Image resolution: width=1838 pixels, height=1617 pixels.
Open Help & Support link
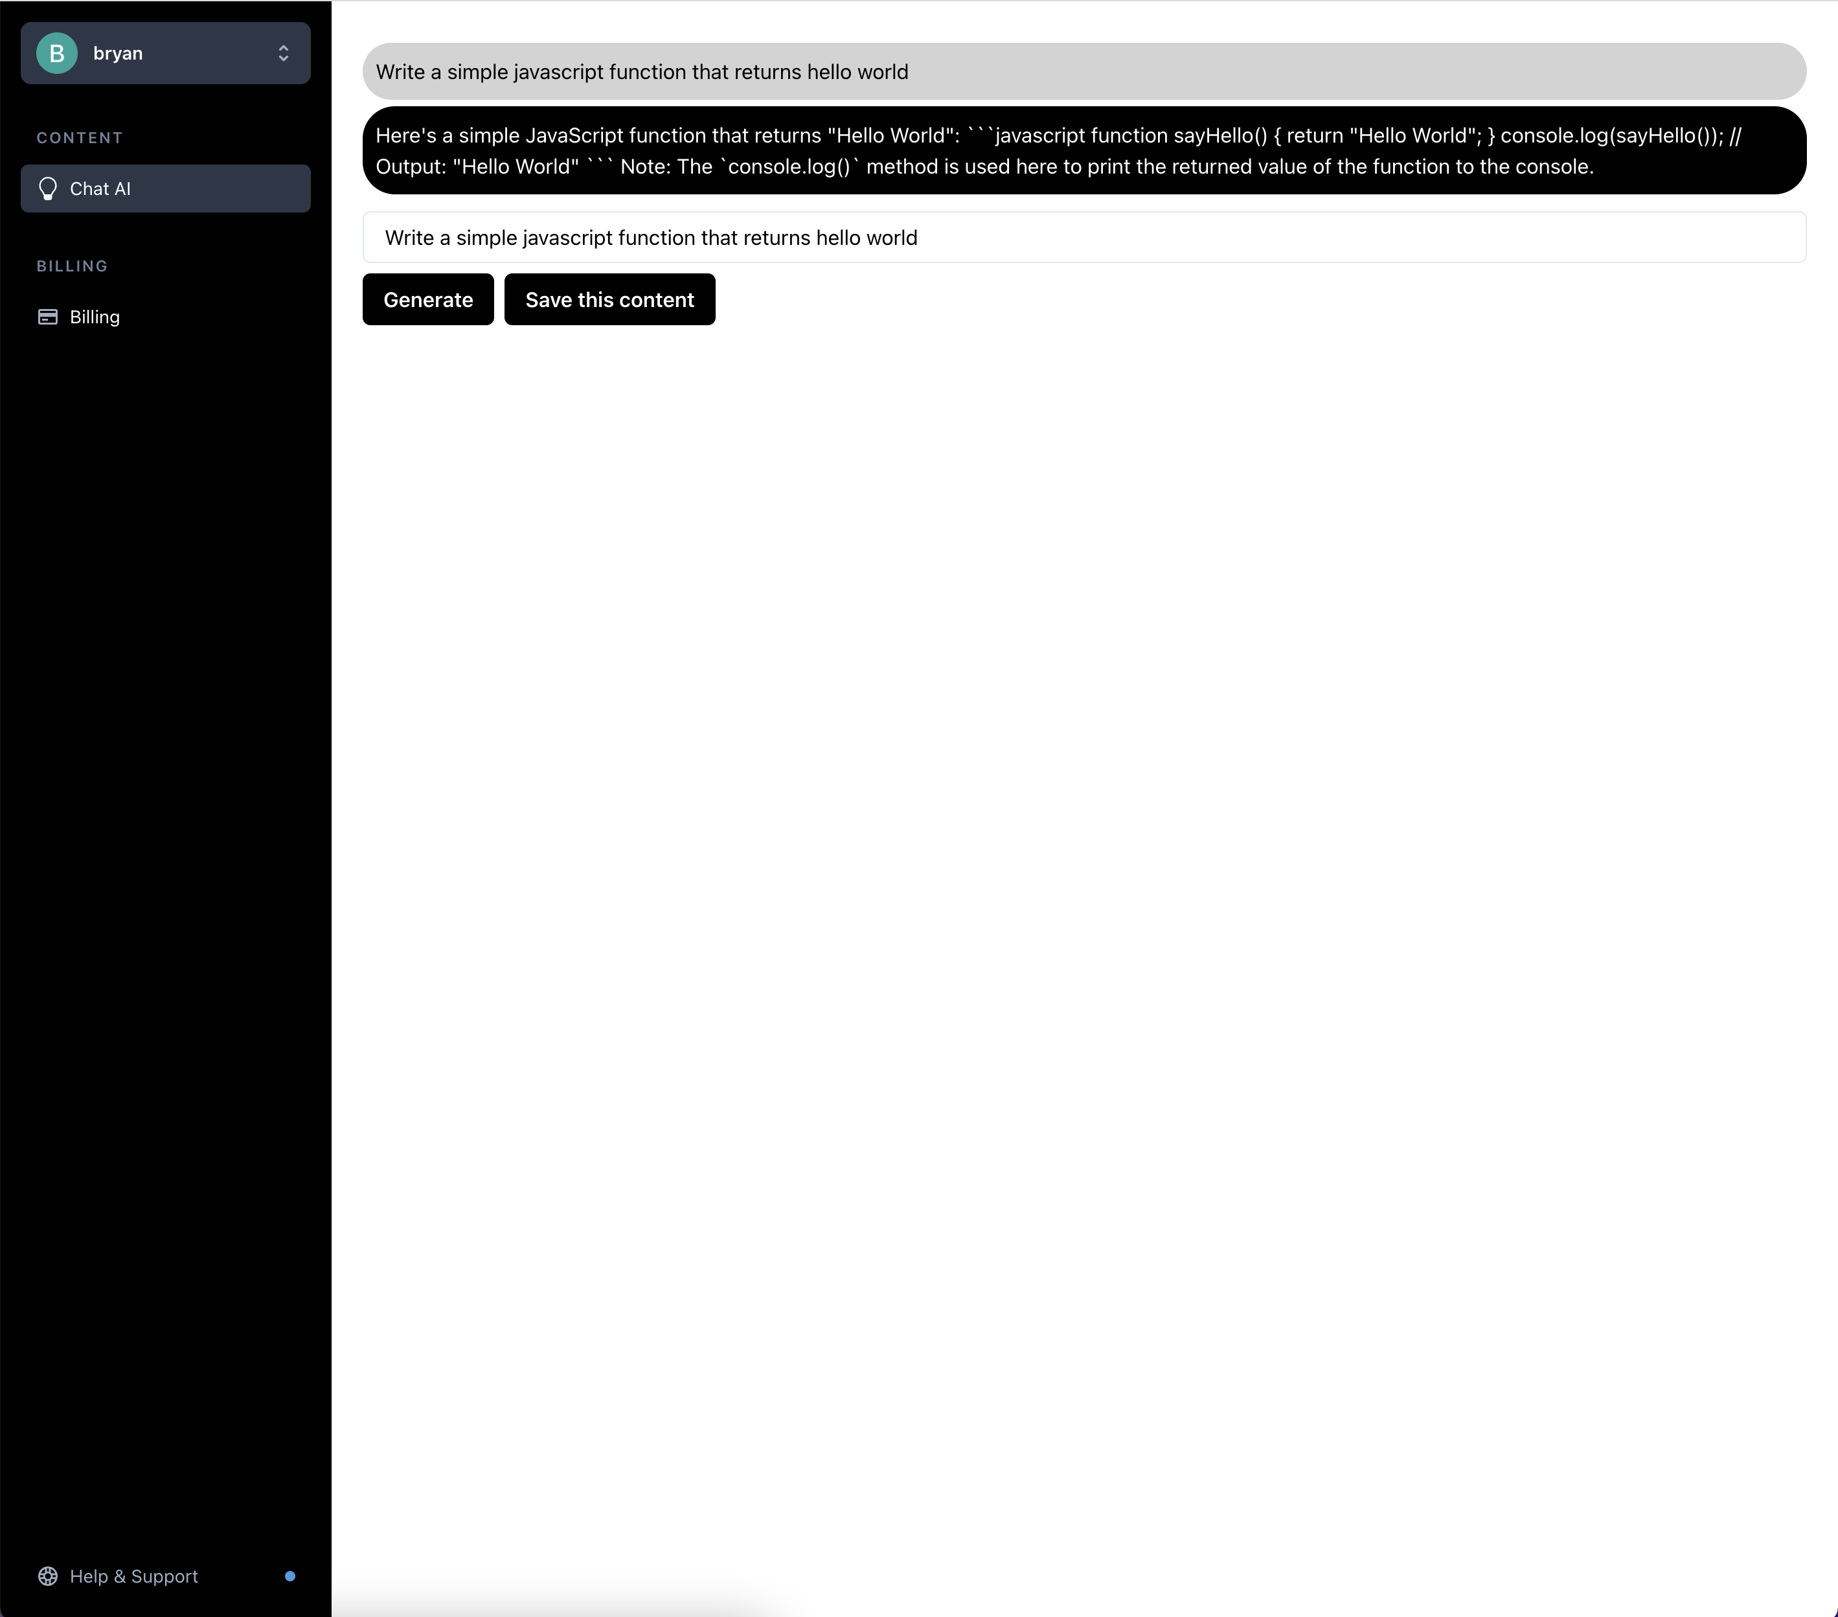133,1576
